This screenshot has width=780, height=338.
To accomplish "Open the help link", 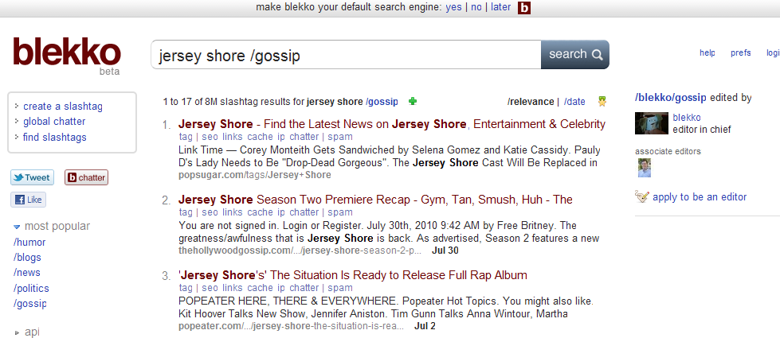I will point(707,53).
